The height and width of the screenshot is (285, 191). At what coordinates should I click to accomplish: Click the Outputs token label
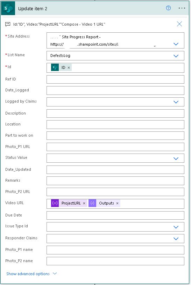pyautogui.click(x=106, y=203)
